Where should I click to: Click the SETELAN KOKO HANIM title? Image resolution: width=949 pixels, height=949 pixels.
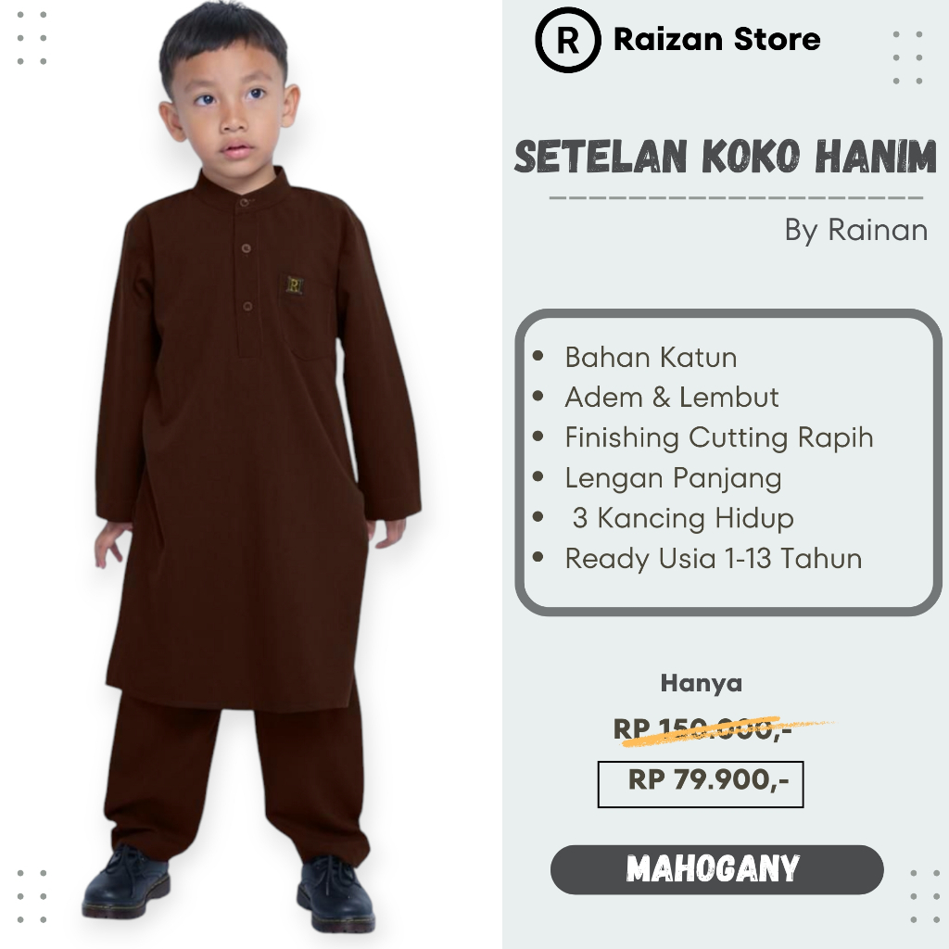(x=725, y=157)
